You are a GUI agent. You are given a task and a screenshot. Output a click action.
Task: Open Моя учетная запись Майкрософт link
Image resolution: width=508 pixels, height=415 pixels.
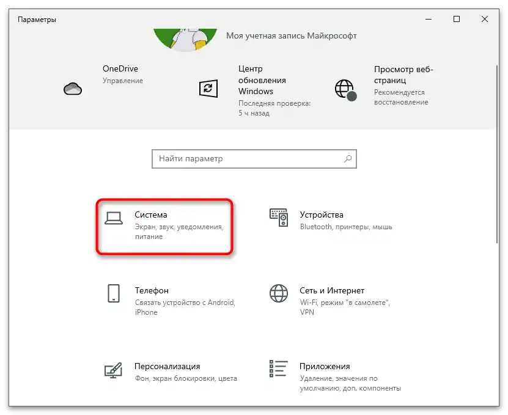pos(291,35)
